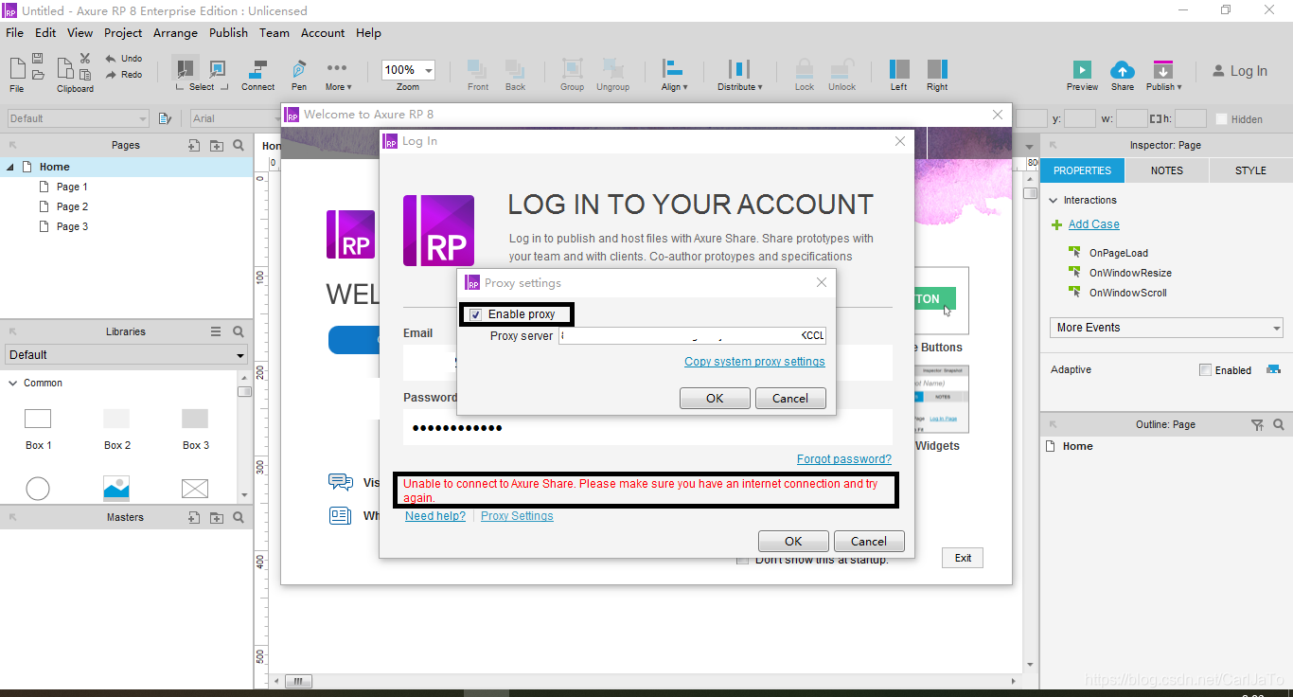The height and width of the screenshot is (697, 1293).
Task: Click the format painter style icon
Action: click(165, 118)
